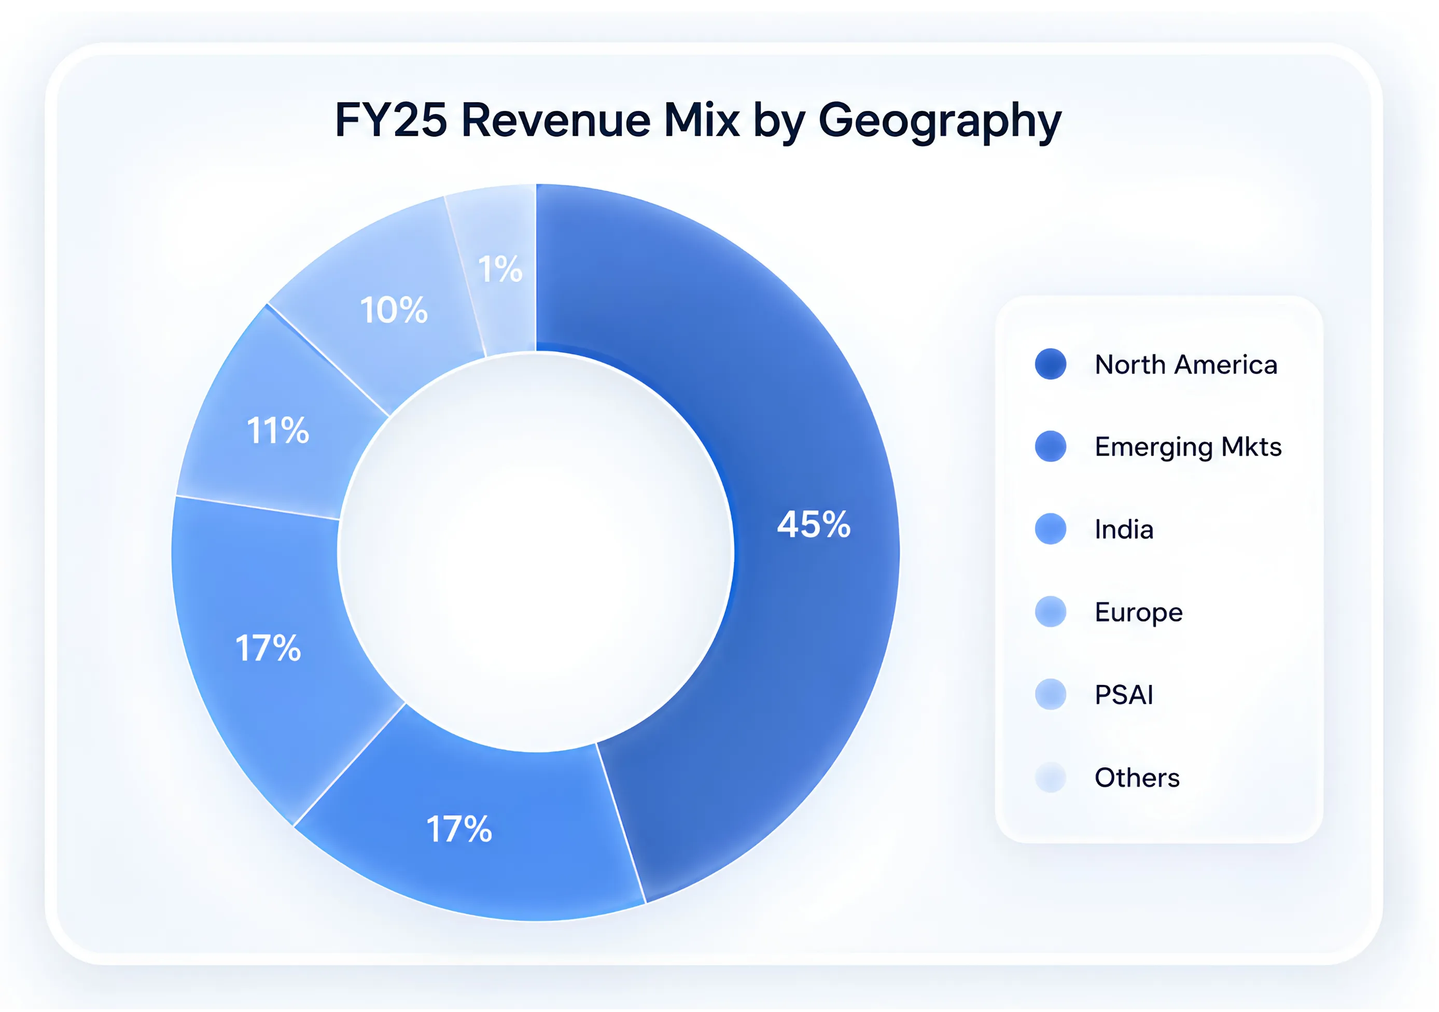The height and width of the screenshot is (1012, 1439).
Task: Click the North America legend color dot
Action: [1051, 364]
